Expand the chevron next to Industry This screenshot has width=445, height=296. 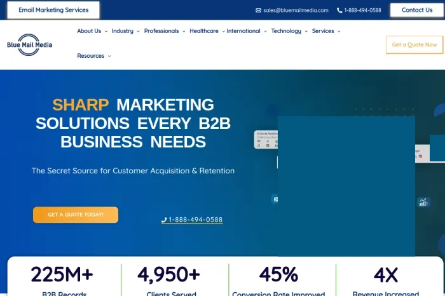point(138,32)
